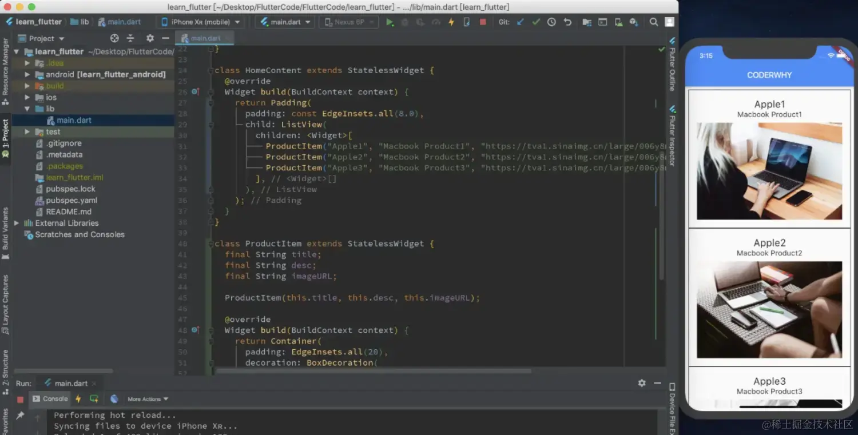Image resolution: width=858 pixels, height=435 pixels.
Task: Click the locate-in-tree target icon in Project panel
Action: 114,38
